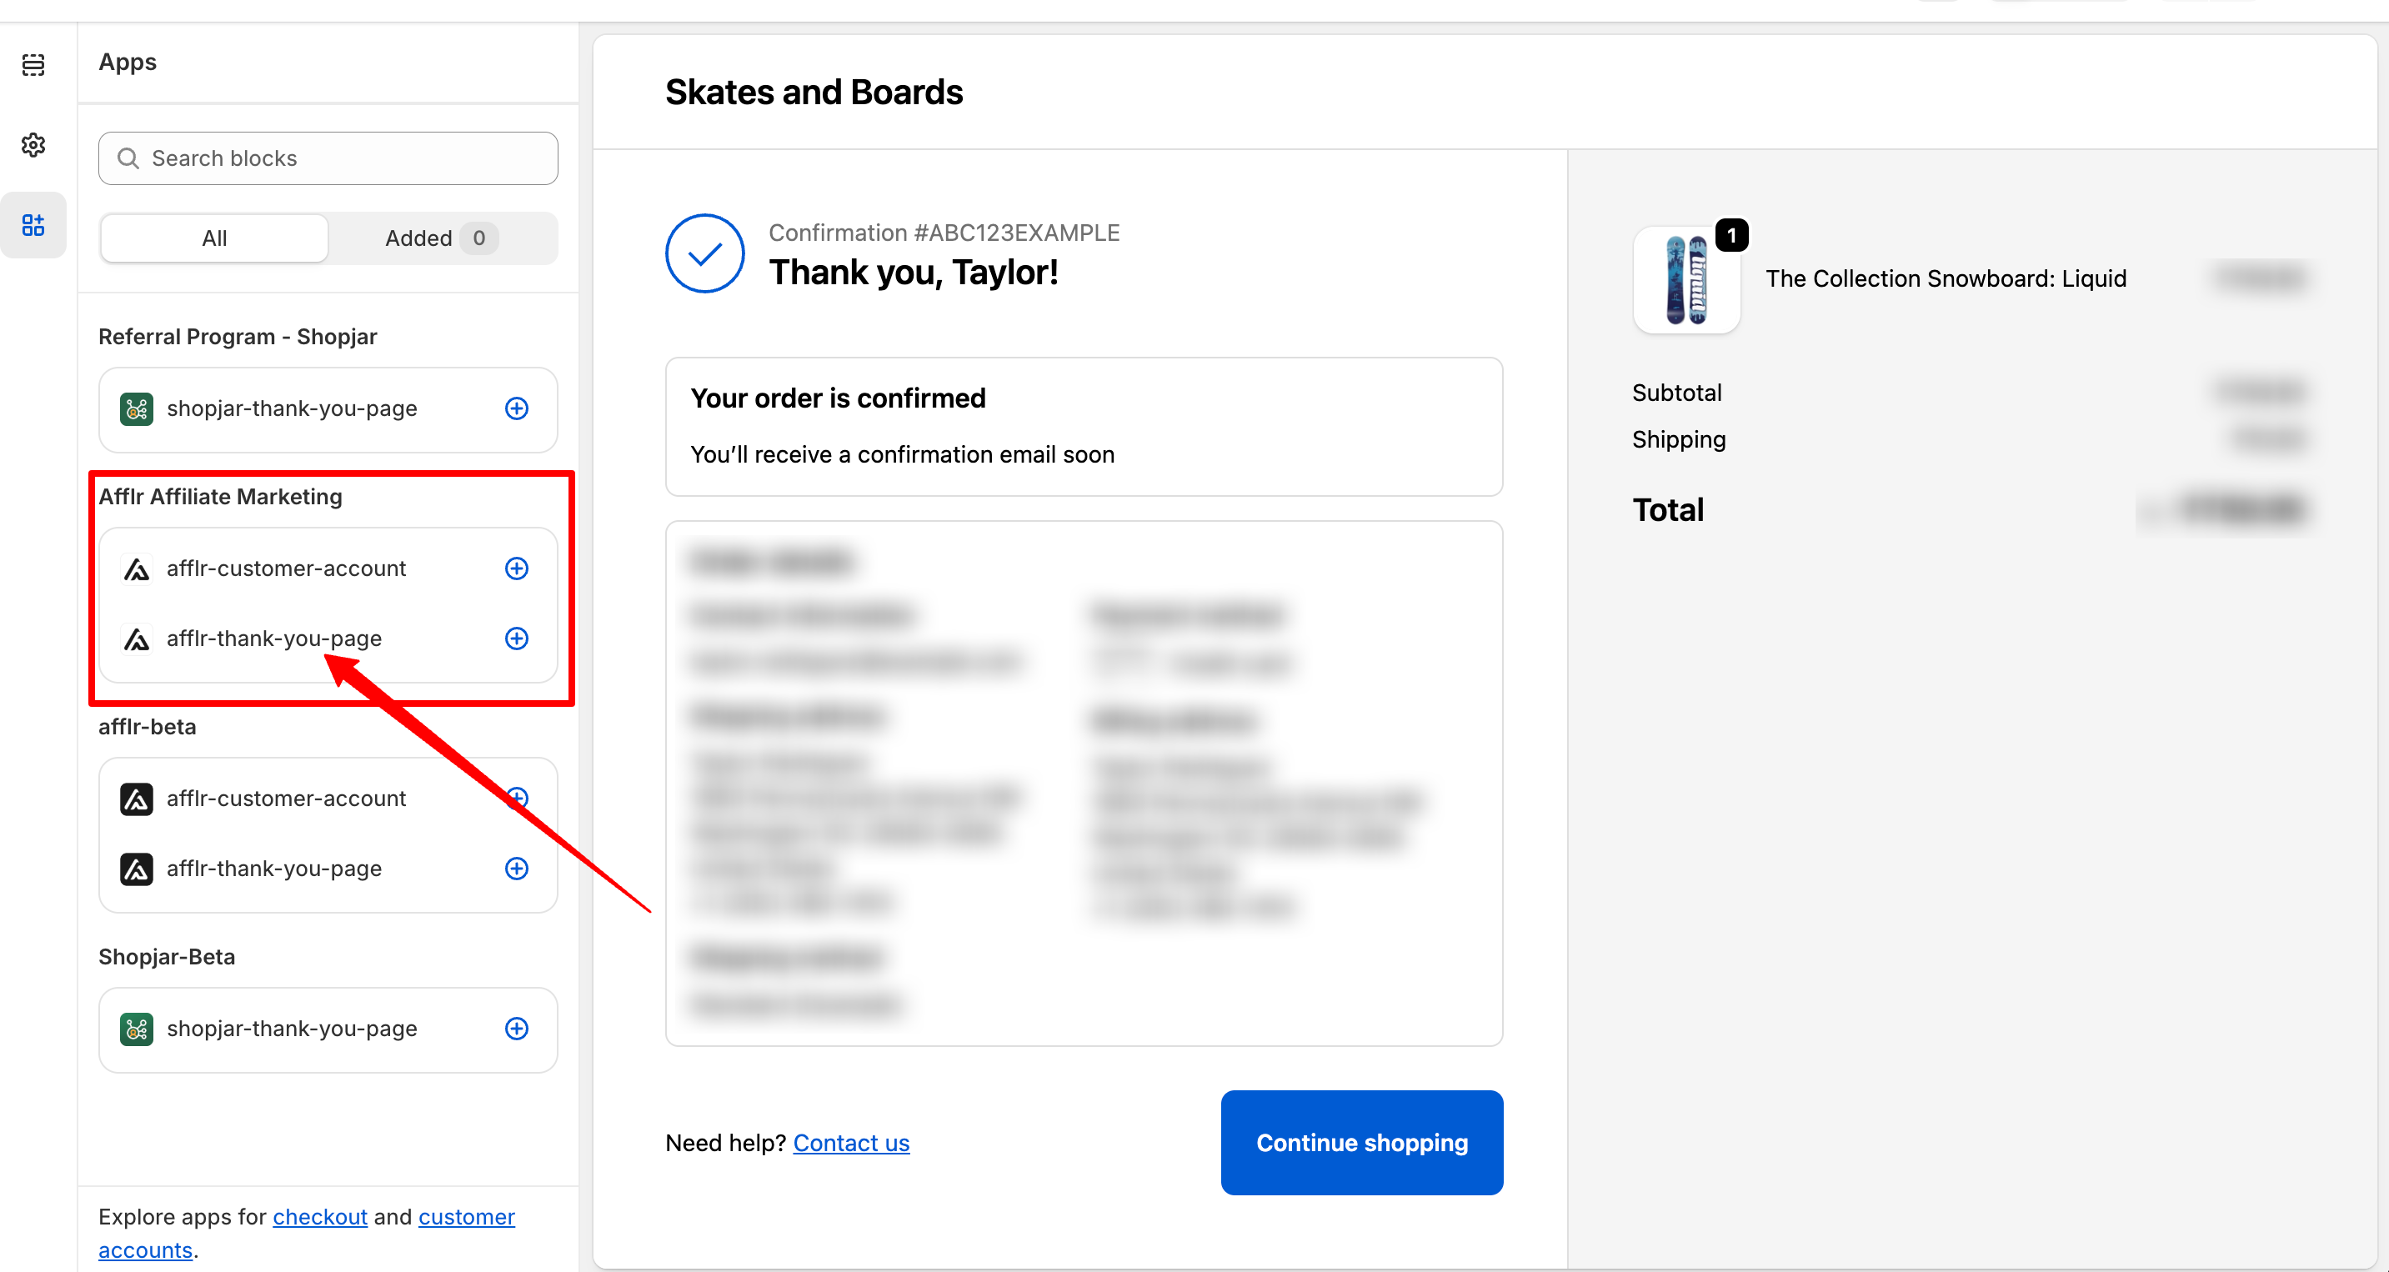Screen dimensions: 2389x1272
Task: Open the Contact us link
Action: point(850,1143)
